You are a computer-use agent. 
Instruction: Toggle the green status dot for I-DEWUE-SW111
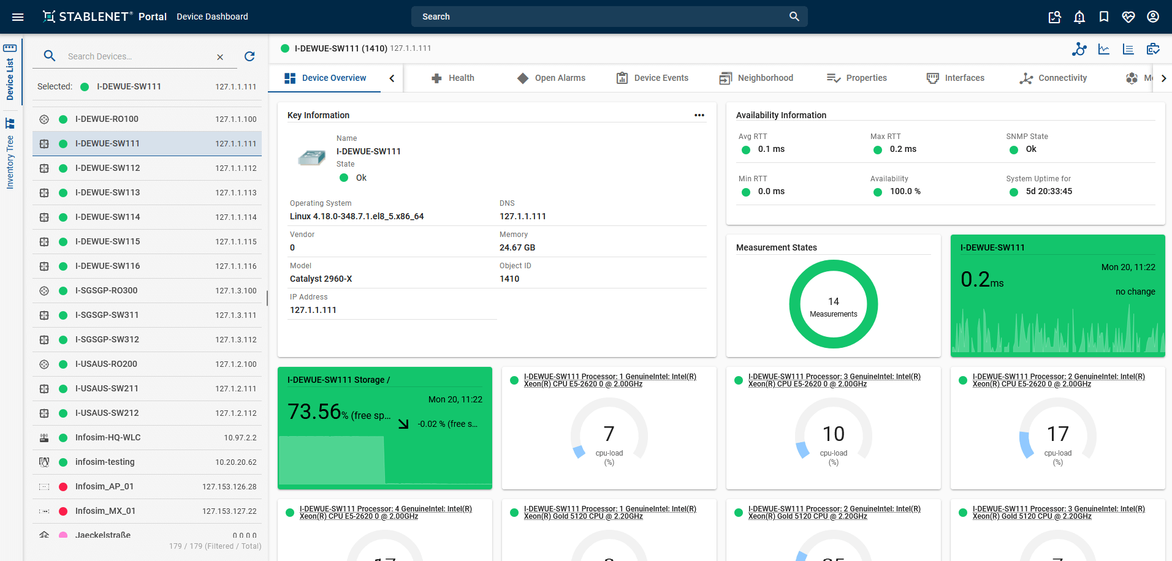[63, 143]
